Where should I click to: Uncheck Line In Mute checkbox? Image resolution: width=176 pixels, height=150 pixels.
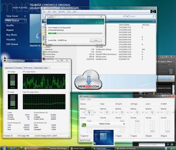pyautogui.click(x=146, y=136)
